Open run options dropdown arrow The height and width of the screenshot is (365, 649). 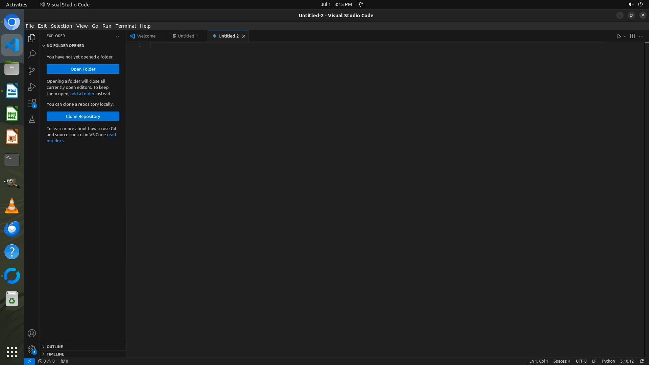point(625,36)
